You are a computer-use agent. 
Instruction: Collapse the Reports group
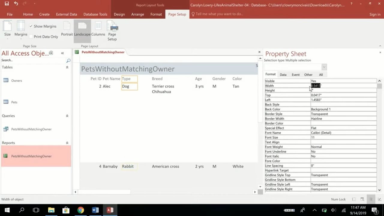[67, 143]
